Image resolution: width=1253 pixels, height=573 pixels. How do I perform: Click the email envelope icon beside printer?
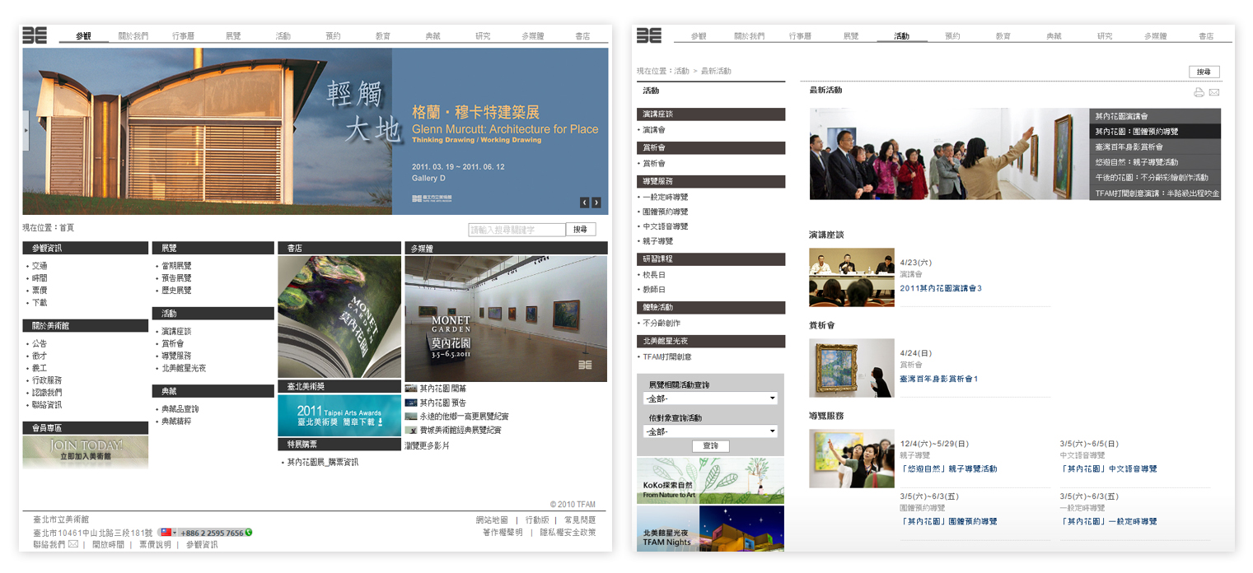click(x=1214, y=92)
